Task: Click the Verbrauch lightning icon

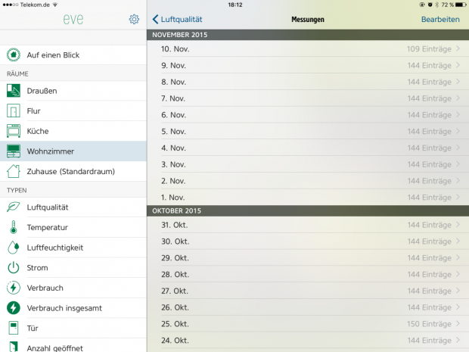Action: pyautogui.click(x=14, y=288)
